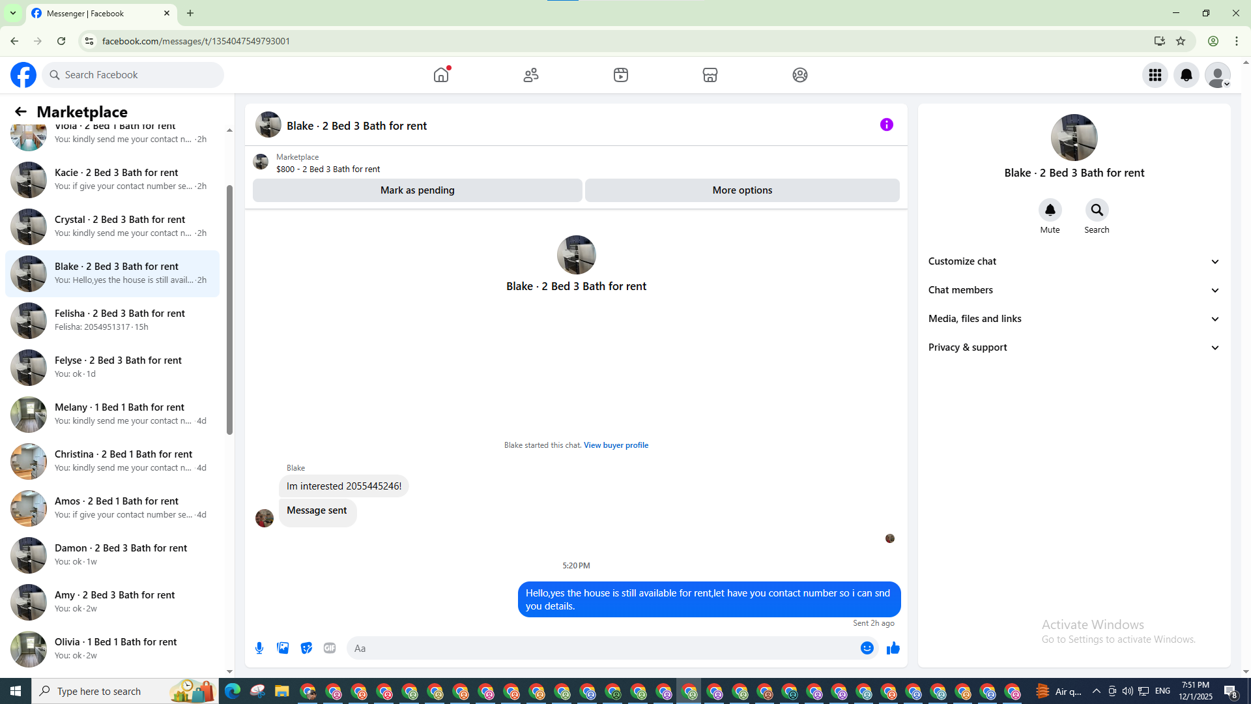The height and width of the screenshot is (704, 1251).
Task: Show hidden system tray icons
Action: (x=1097, y=691)
